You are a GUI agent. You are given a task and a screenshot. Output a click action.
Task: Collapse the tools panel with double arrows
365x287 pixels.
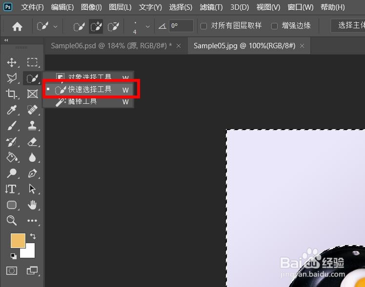click(x=6, y=40)
